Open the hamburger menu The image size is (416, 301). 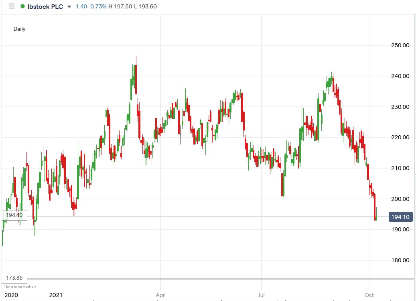12,6
